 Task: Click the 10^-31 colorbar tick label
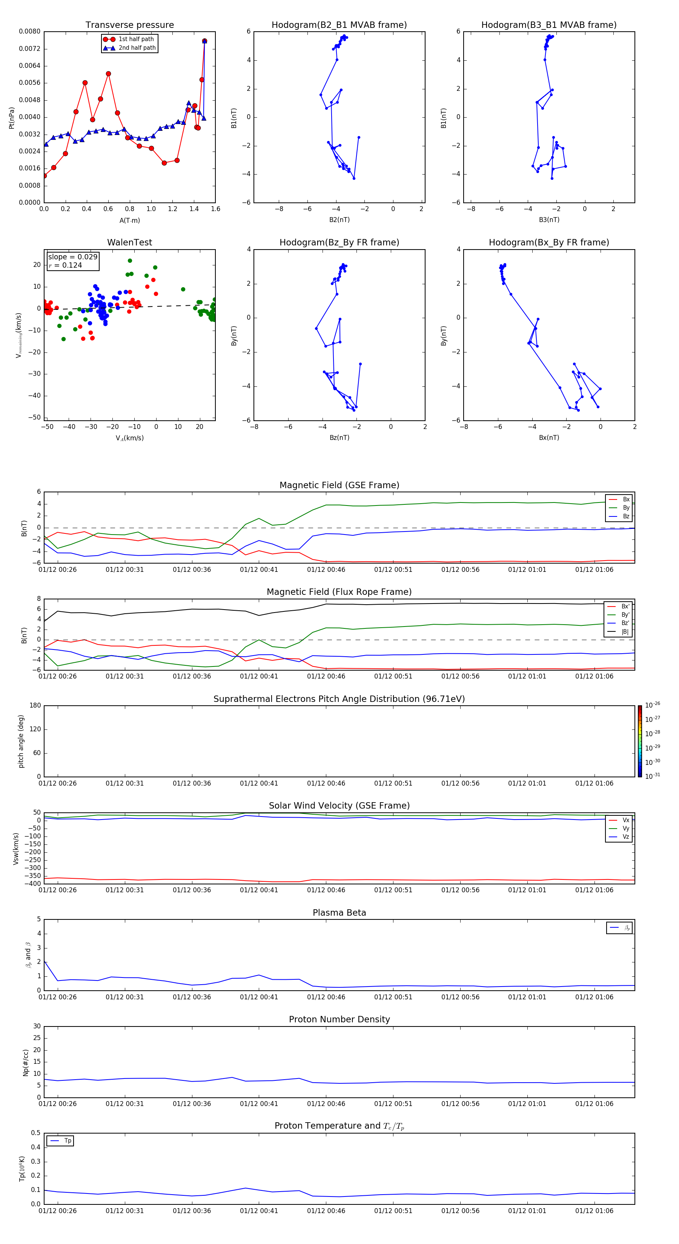pyautogui.click(x=653, y=776)
